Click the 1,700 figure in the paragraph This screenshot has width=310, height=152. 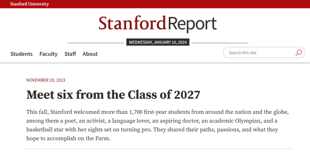(136, 112)
